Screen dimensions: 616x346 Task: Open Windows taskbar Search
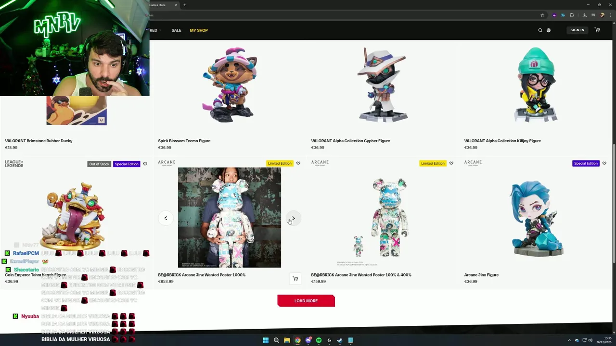(x=276, y=340)
